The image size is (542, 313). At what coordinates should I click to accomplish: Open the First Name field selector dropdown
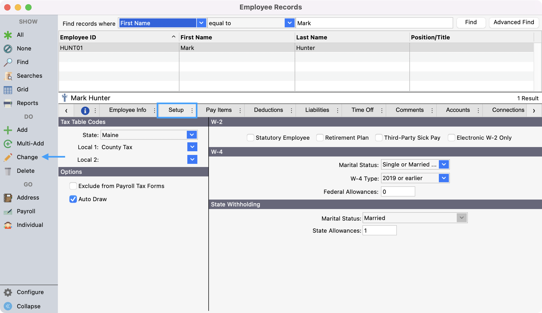[x=201, y=23]
